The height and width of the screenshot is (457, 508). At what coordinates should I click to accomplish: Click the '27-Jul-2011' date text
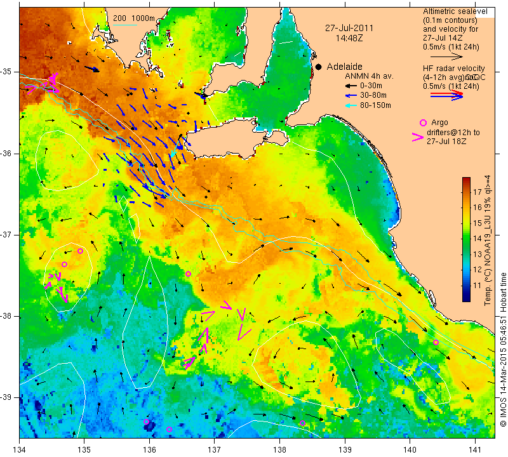click(x=349, y=28)
